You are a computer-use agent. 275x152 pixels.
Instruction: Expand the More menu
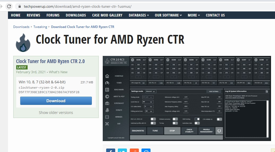click(194, 15)
